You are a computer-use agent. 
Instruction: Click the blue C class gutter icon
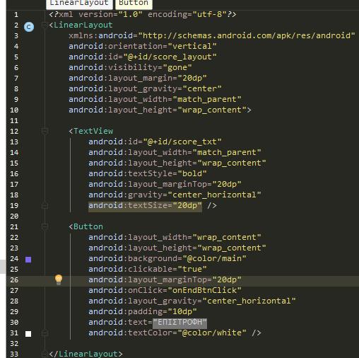point(29,27)
